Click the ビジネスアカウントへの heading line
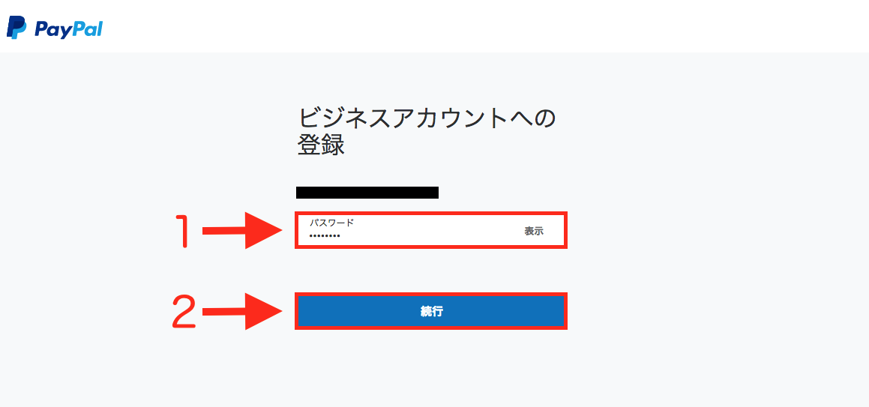Viewport: 869px width, 407px height. (427, 118)
